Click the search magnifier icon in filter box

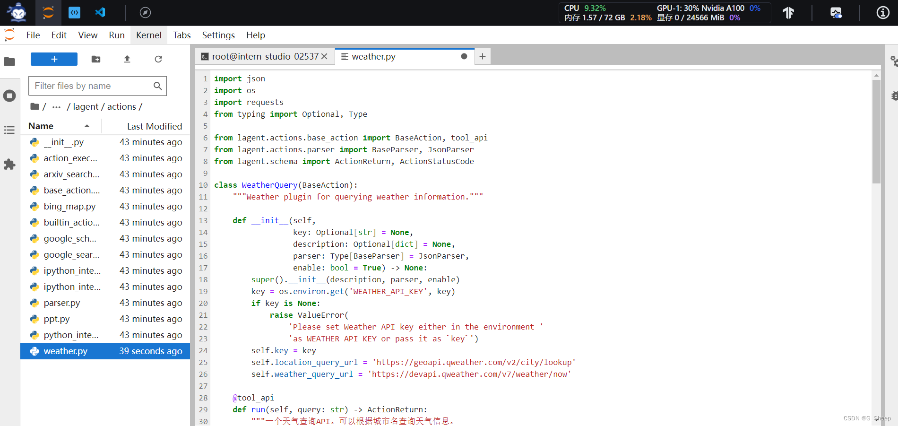(157, 86)
